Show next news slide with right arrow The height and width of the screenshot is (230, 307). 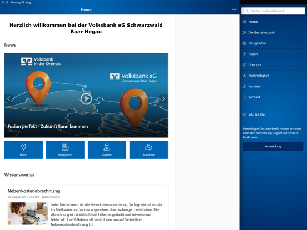(164, 99)
